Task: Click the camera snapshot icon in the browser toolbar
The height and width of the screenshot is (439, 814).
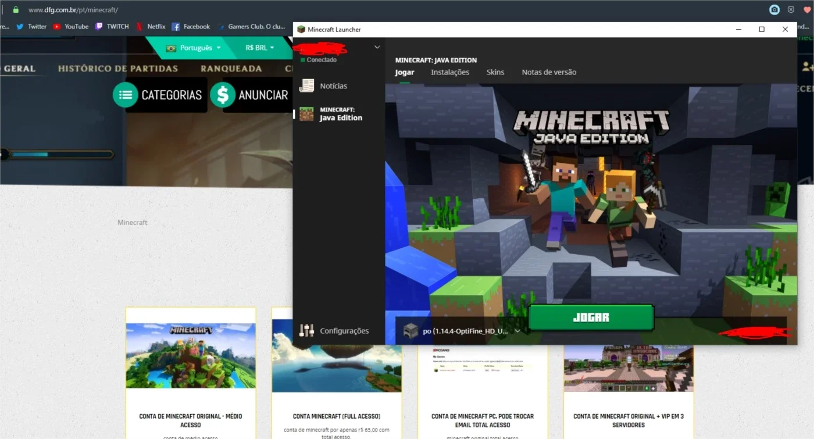Action: point(774,10)
